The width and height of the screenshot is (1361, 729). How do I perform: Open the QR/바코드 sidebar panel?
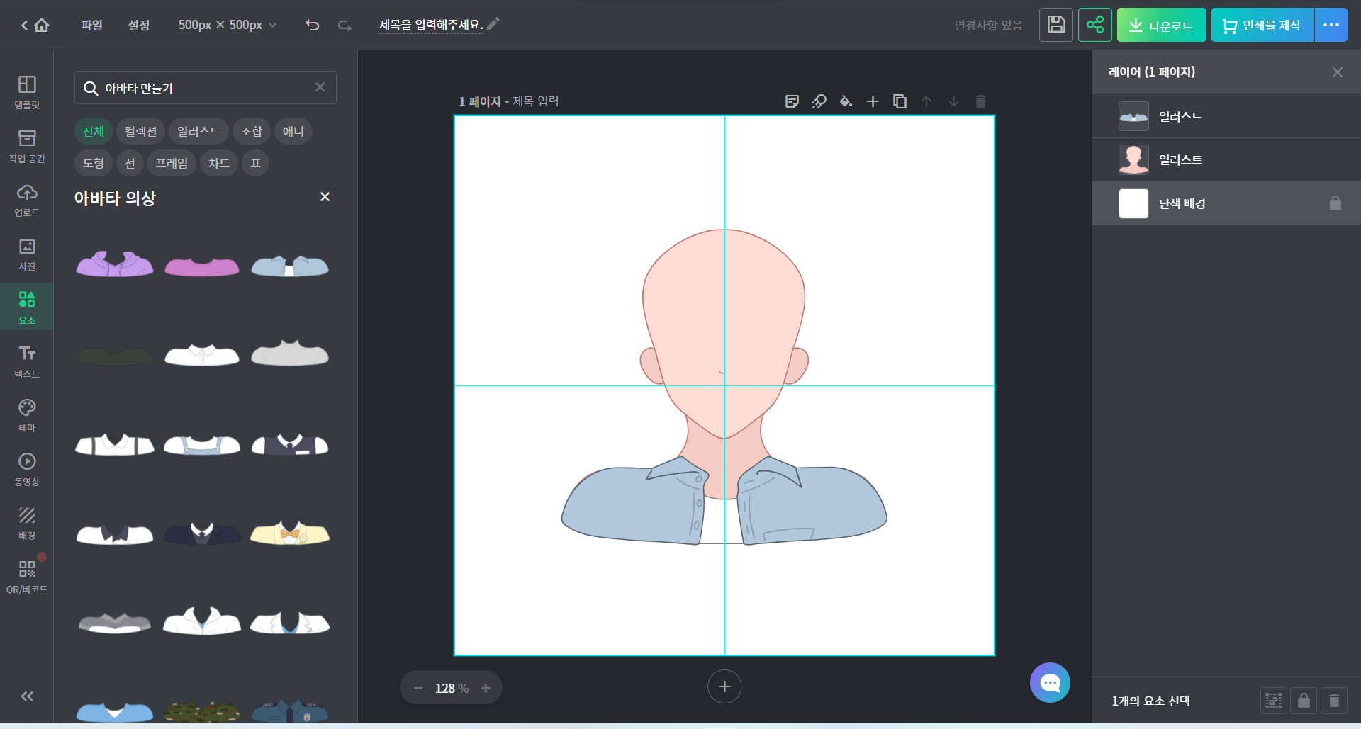coord(27,577)
